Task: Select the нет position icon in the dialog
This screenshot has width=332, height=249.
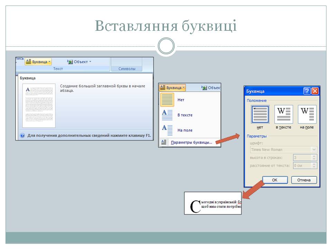Action: (260, 115)
